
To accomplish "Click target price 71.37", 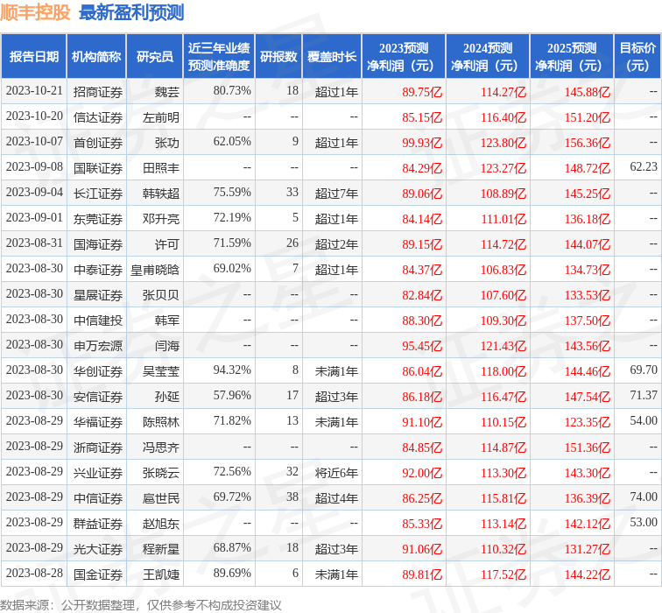I will (644, 396).
